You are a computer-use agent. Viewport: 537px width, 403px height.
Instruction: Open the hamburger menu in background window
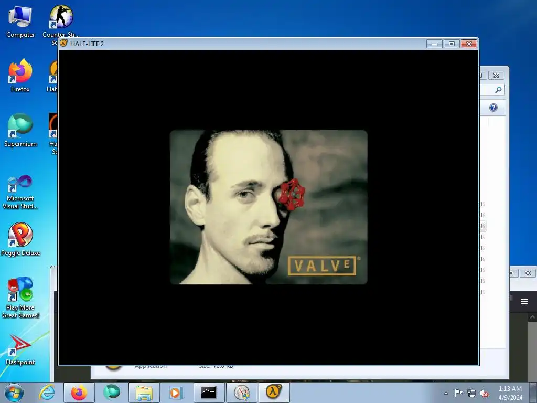coord(524,302)
